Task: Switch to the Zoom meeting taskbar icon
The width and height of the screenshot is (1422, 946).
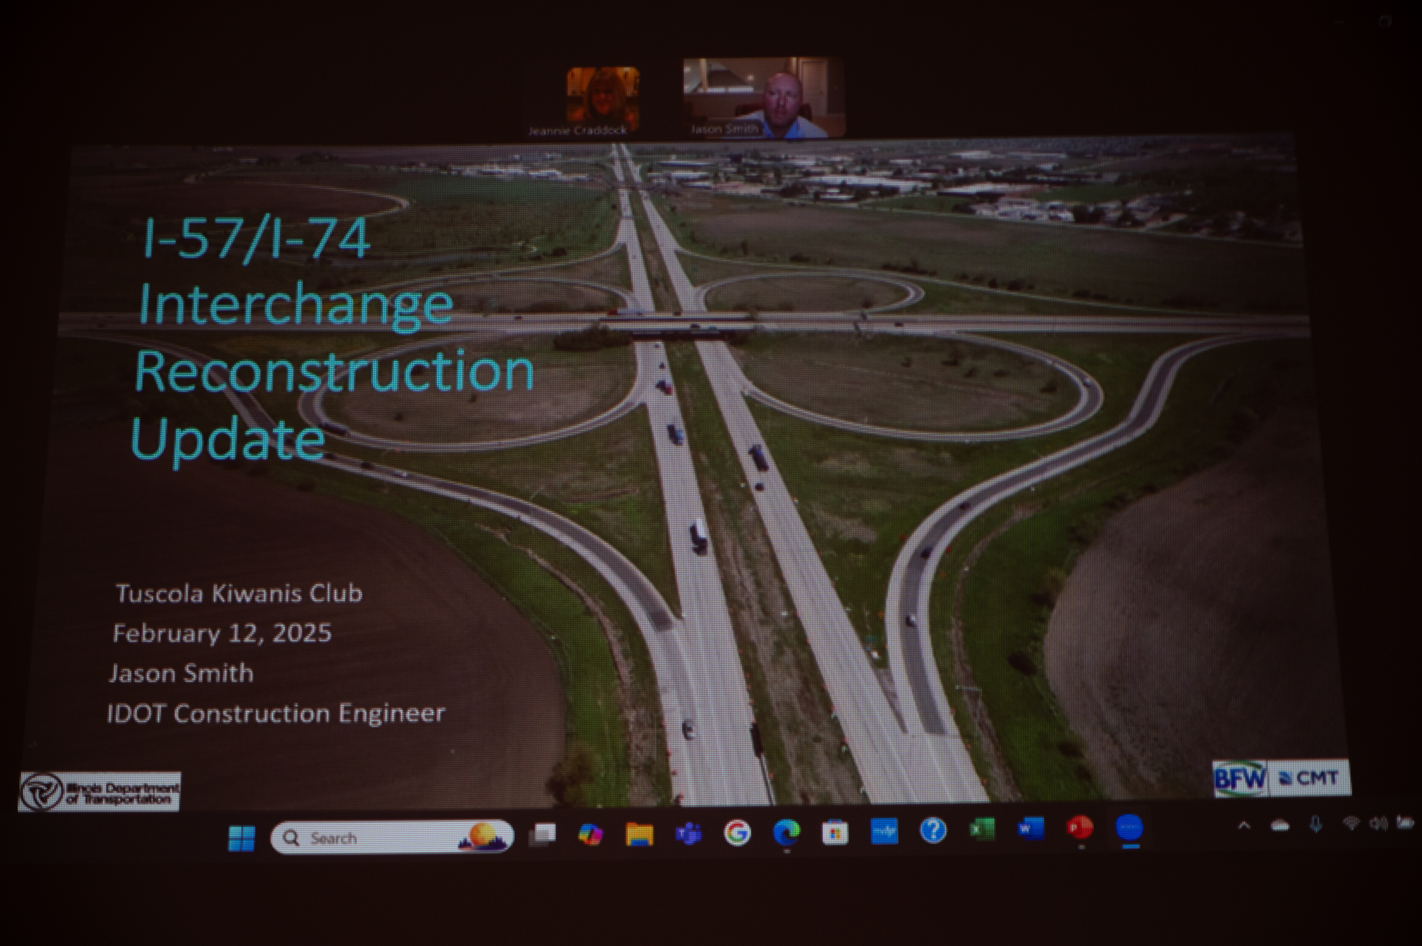Action: click(x=1130, y=828)
